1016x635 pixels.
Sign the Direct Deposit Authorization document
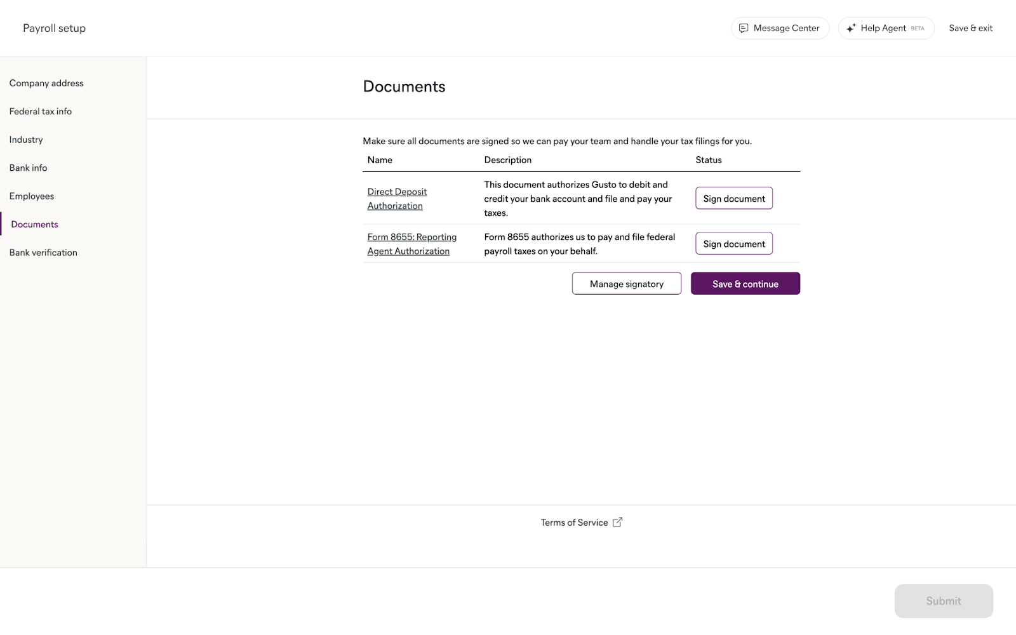click(x=733, y=199)
